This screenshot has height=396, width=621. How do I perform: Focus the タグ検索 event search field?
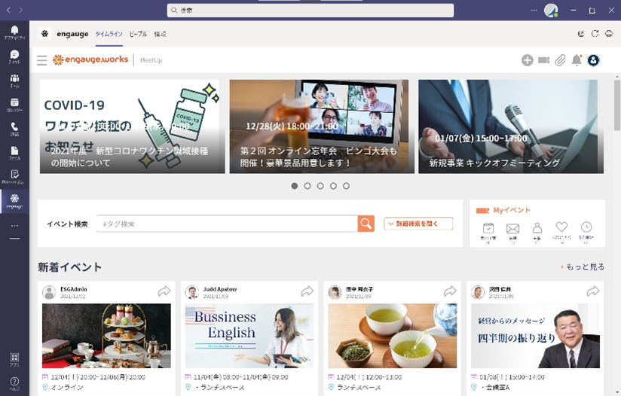[227, 224]
